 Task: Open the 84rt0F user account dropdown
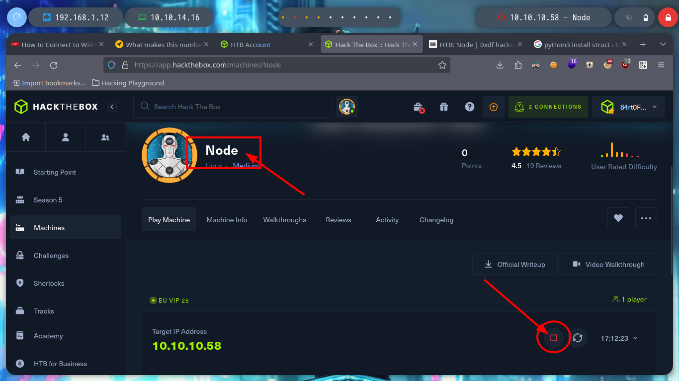coord(628,107)
